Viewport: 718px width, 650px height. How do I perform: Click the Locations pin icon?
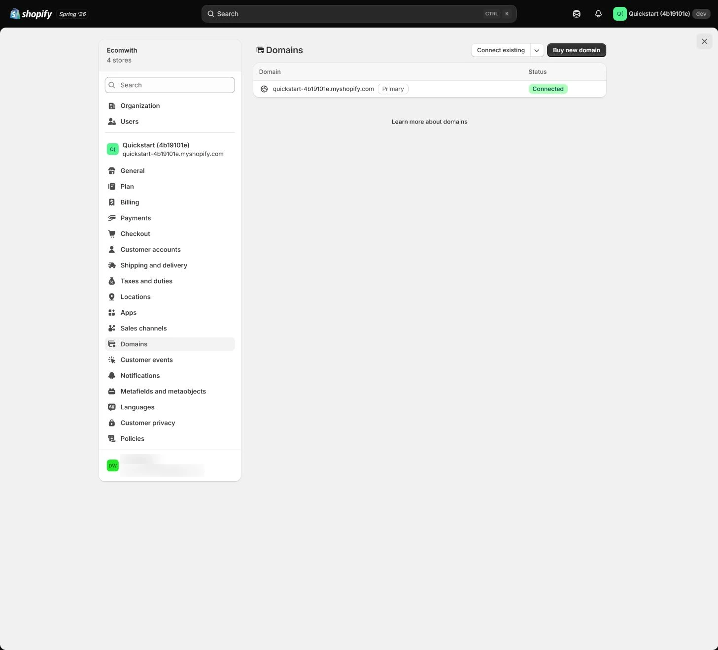[112, 297]
